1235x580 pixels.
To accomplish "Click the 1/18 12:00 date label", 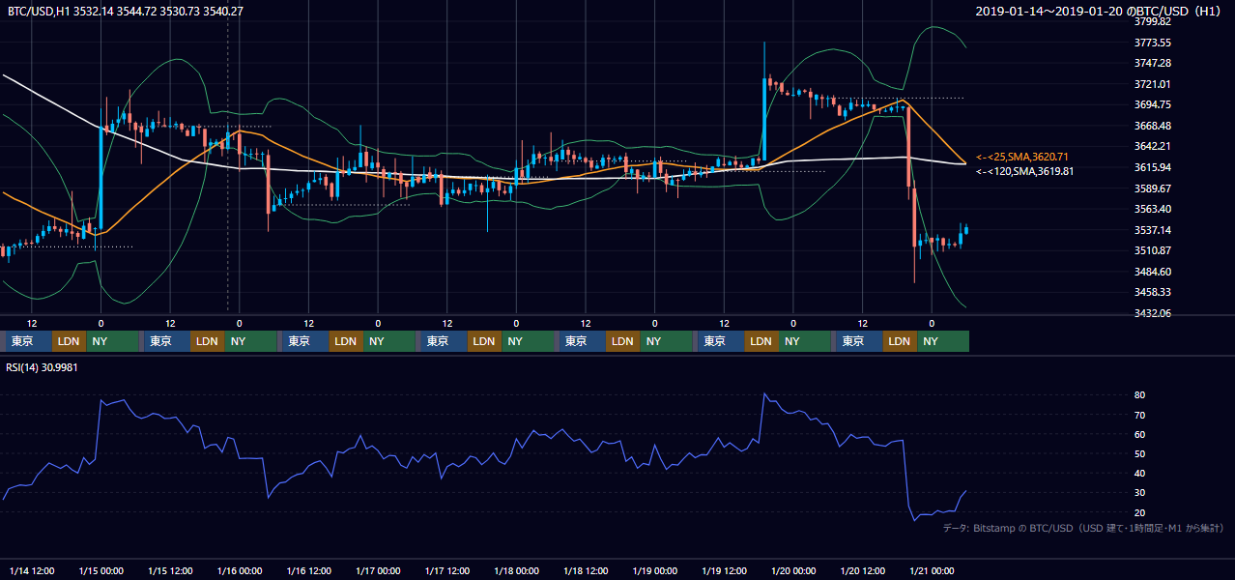I will [x=586, y=571].
